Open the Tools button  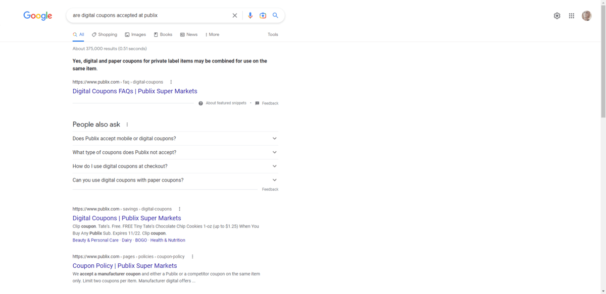pyautogui.click(x=273, y=35)
